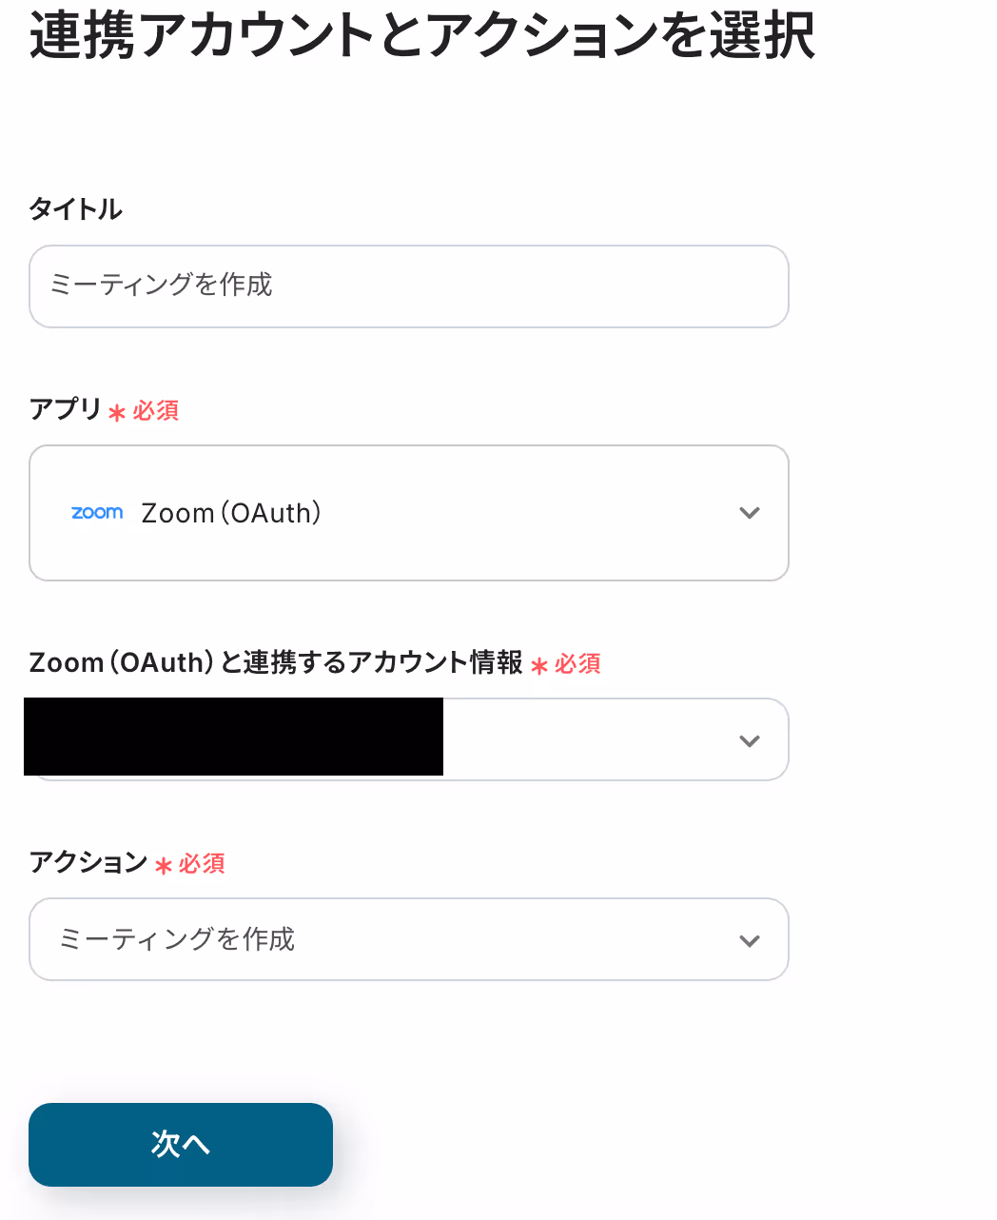
Task: Click the Zoom logo icon in app selector
Action: pos(97,513)
